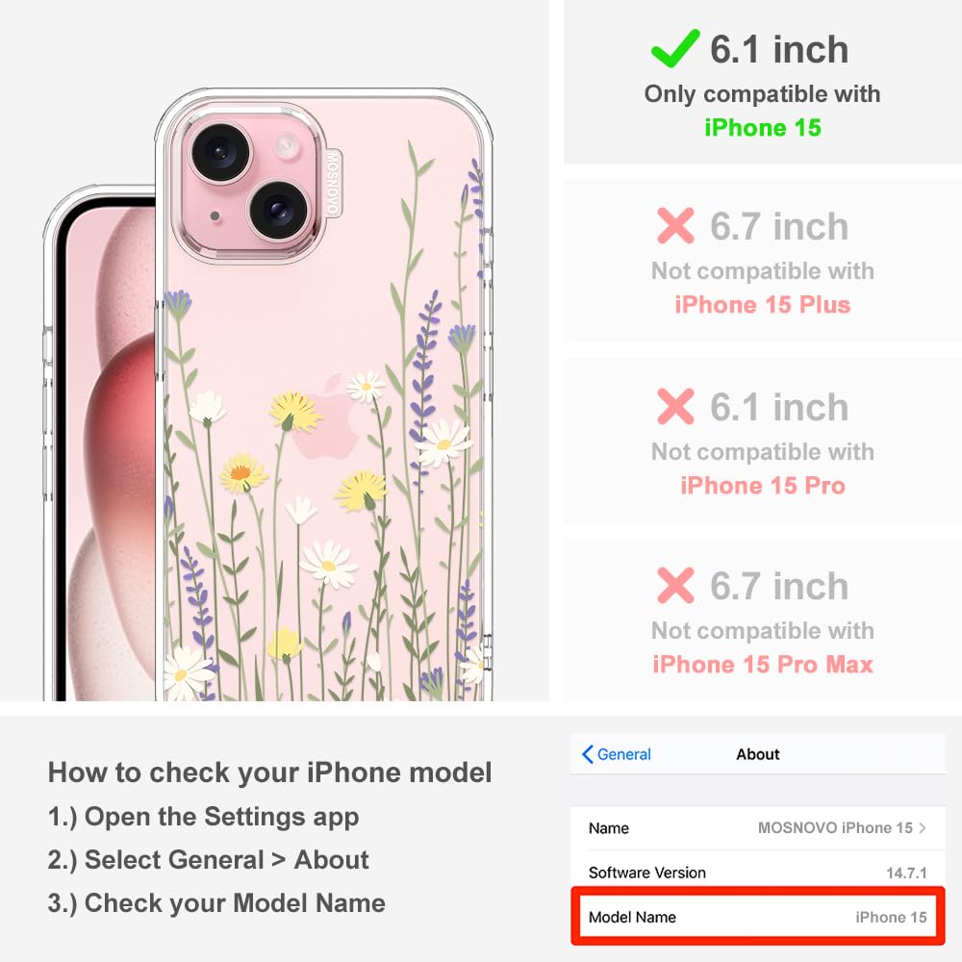Click the yellow dandelion flower near the Apple logo

click(x=295, y=411)
